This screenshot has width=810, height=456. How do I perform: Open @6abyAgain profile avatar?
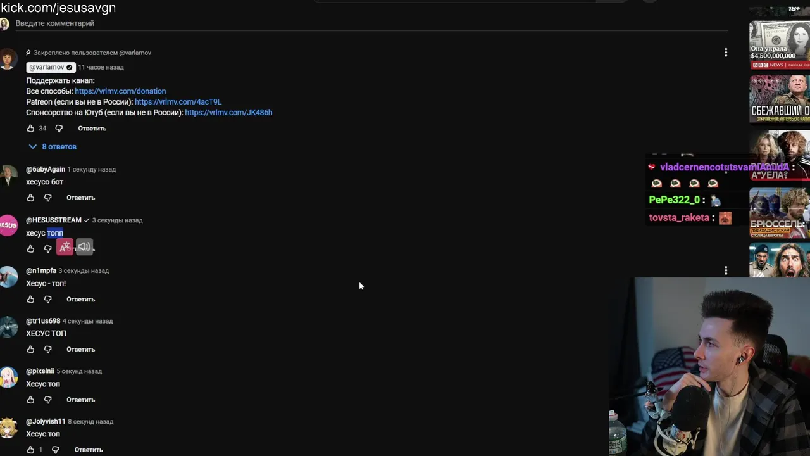pyautogui.click(x=8, y=175)
